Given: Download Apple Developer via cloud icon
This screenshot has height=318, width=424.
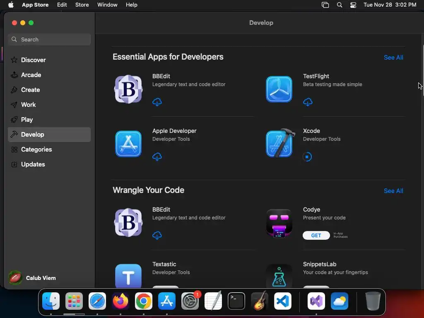Looking at the screenshot, I should [157, 157].
